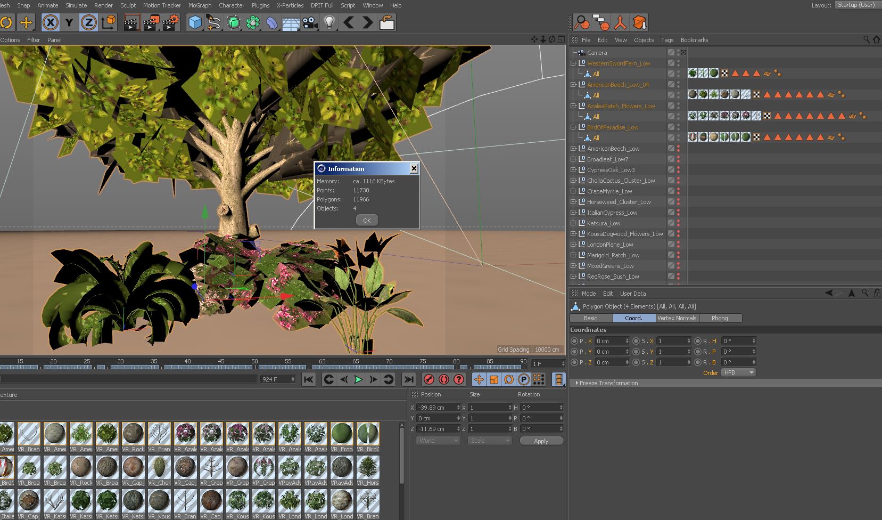
Task: Open the MoGraph menu
Action: point(200,5)
